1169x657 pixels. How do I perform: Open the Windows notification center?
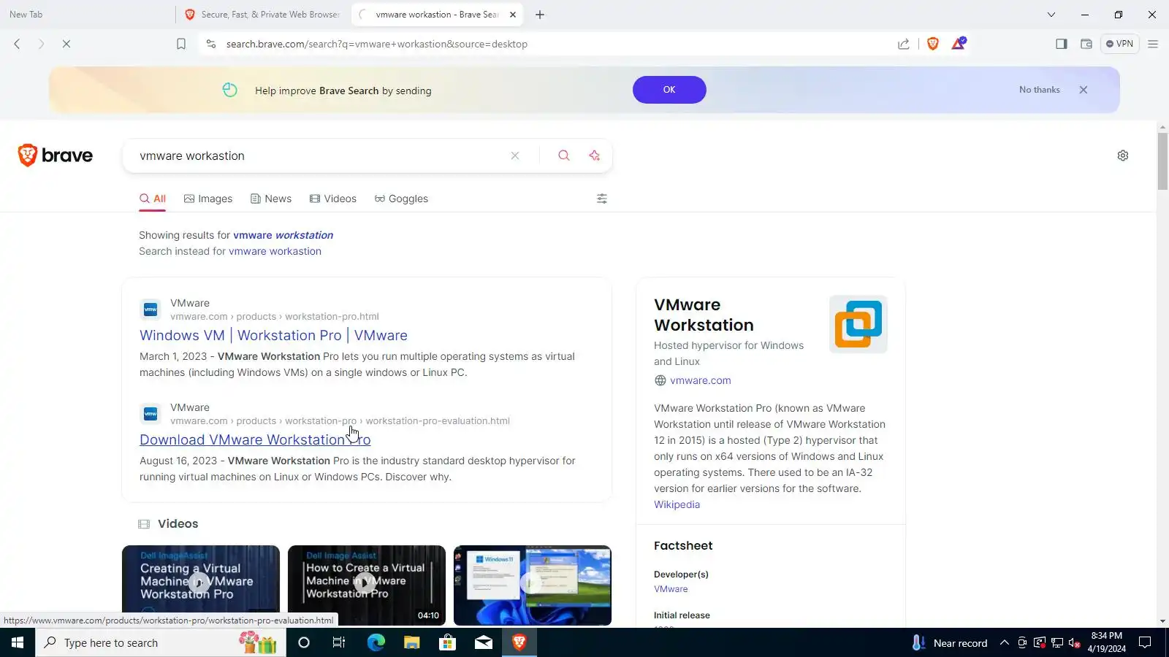[x=1145, y=642]
